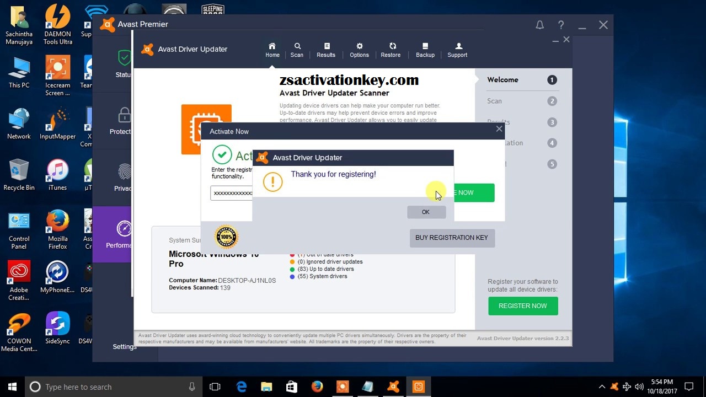Open the Mozilla Firefox desktop icon
Screen dimensions: 706x397
57,230
